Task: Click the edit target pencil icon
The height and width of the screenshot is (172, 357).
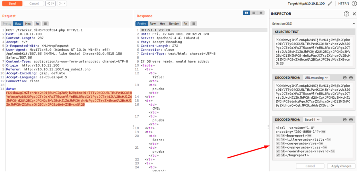Action: 330,4
